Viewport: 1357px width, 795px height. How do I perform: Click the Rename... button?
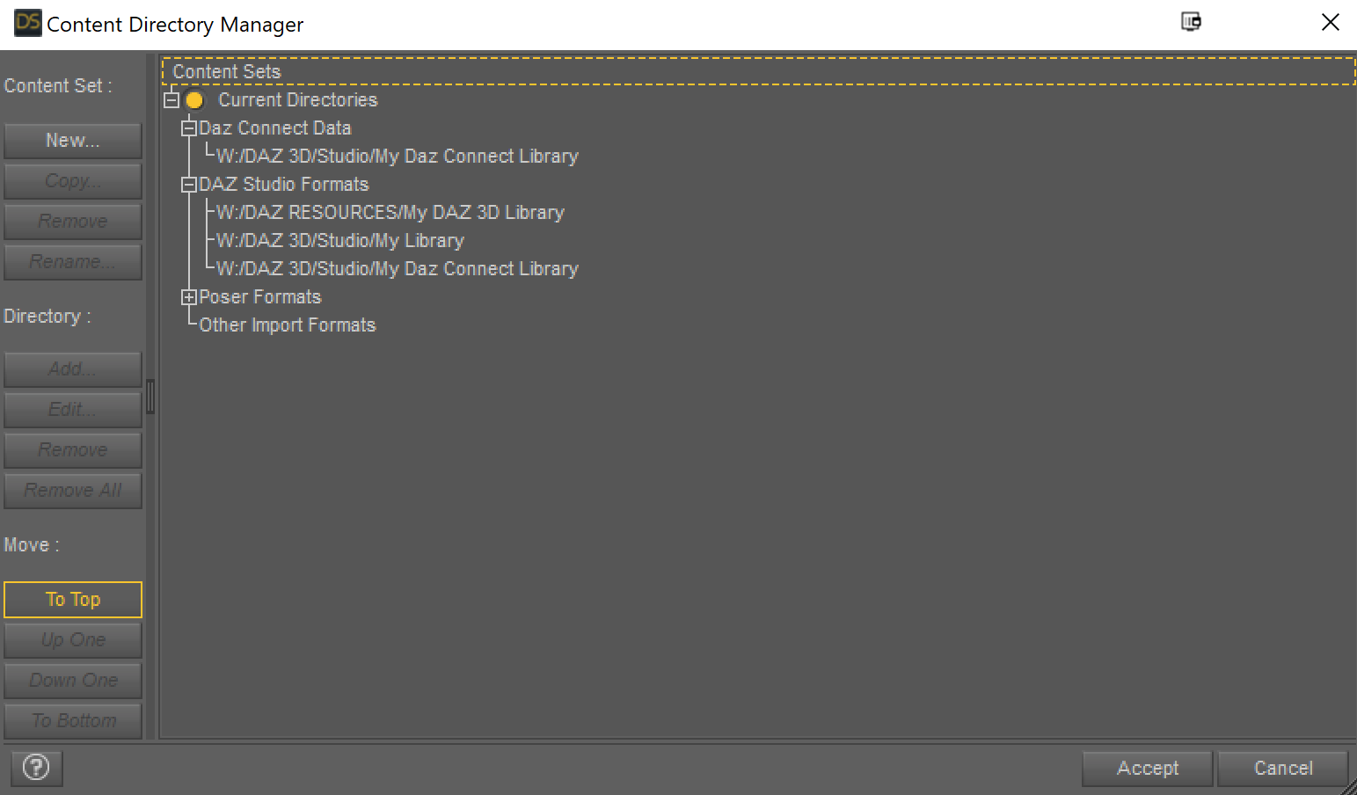[x=73, y=262]
